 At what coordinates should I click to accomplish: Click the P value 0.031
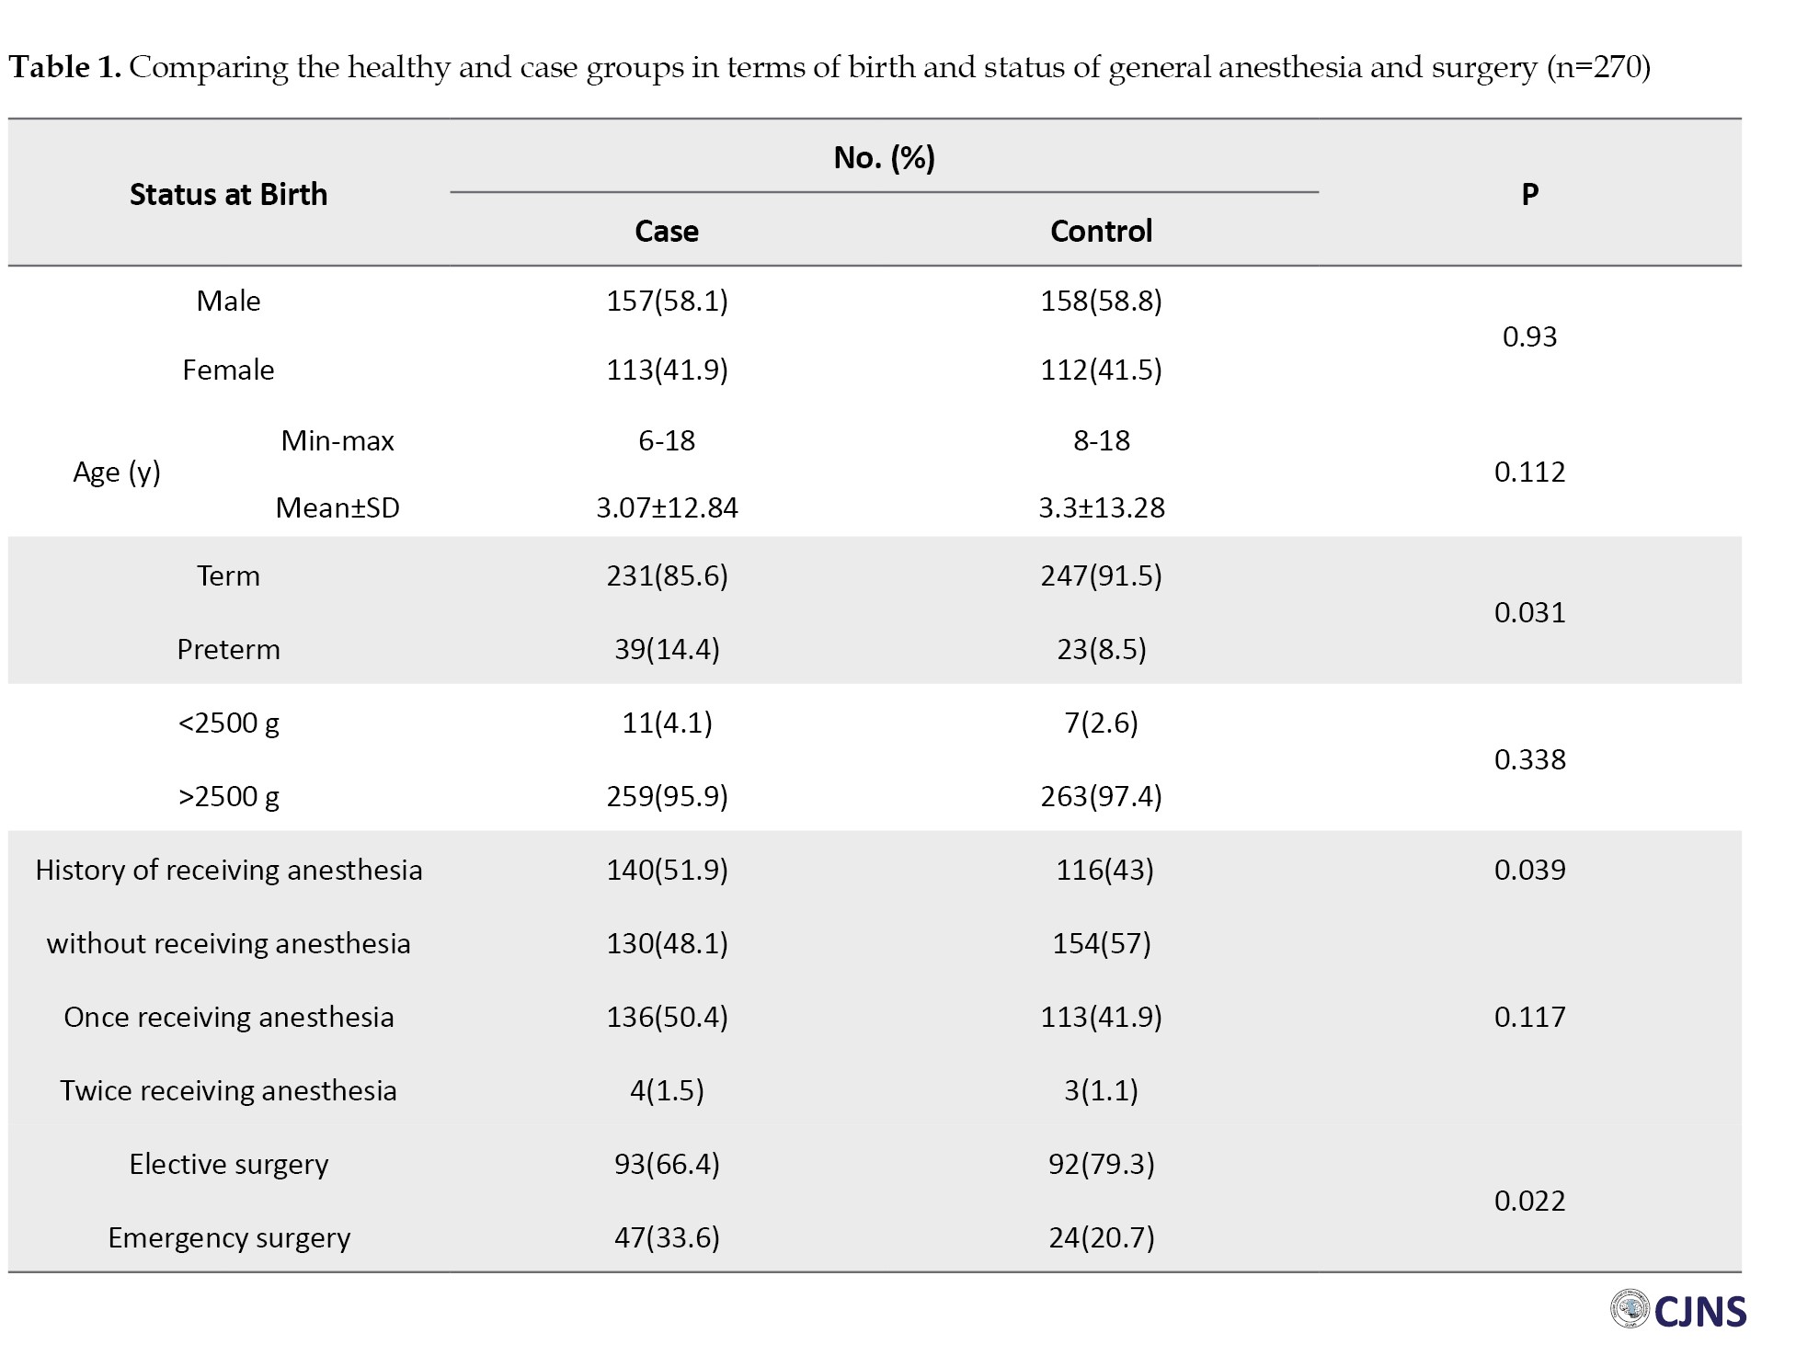(1529, 612)
